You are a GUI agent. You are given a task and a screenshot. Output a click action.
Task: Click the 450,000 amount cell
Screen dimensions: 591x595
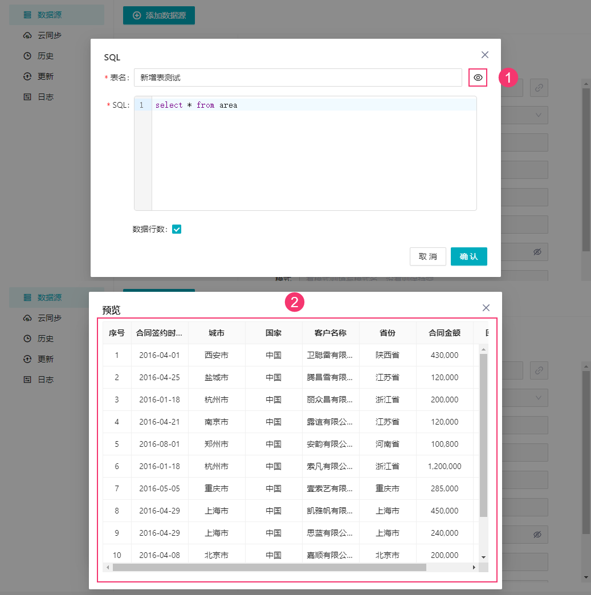[x=445, y=511]
